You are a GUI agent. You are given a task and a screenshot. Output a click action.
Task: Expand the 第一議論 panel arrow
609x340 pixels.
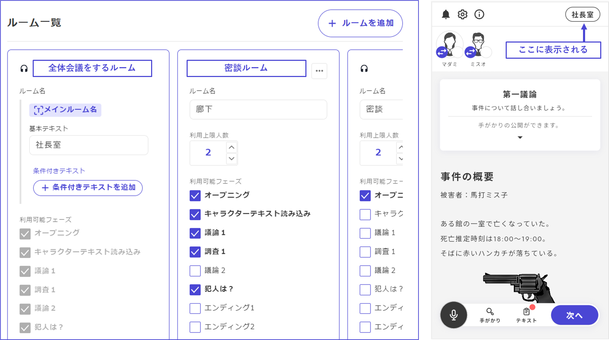(x=520, y=137)
